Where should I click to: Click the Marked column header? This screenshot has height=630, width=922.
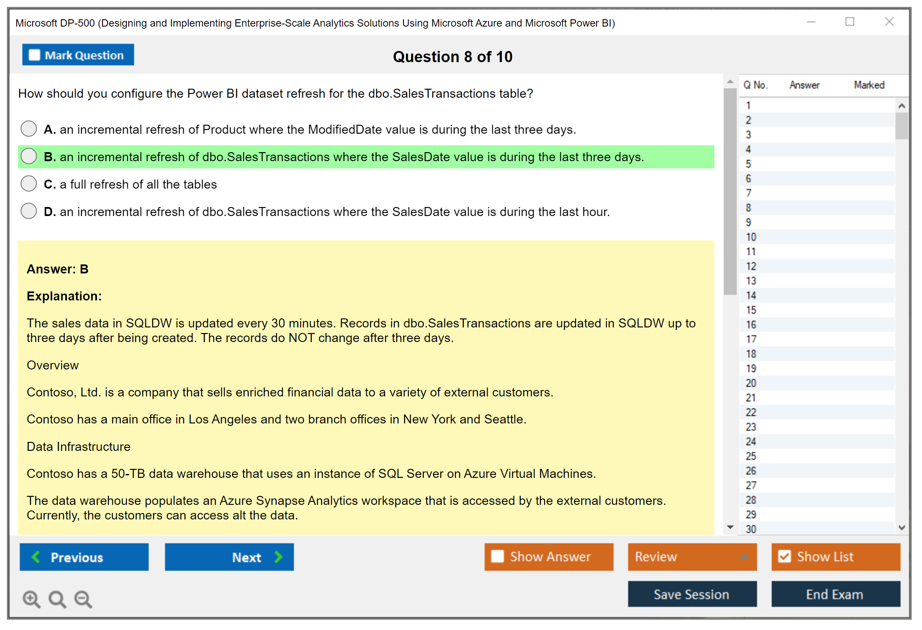pyautogui.click(x=869, y=85)
